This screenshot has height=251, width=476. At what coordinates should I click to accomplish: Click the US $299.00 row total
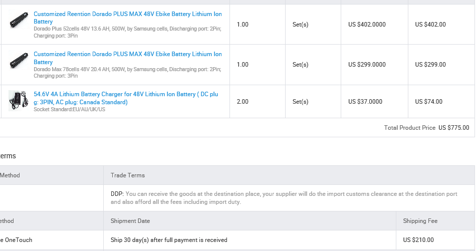pos(430,65)
